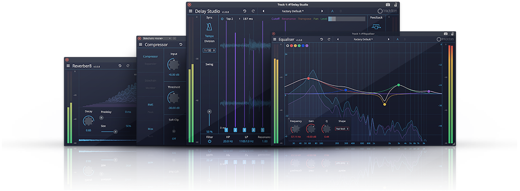This screenshot has height=191, width=520.
Task: Open the Reverber8 hamburger menu
Action: coord(68,66)
